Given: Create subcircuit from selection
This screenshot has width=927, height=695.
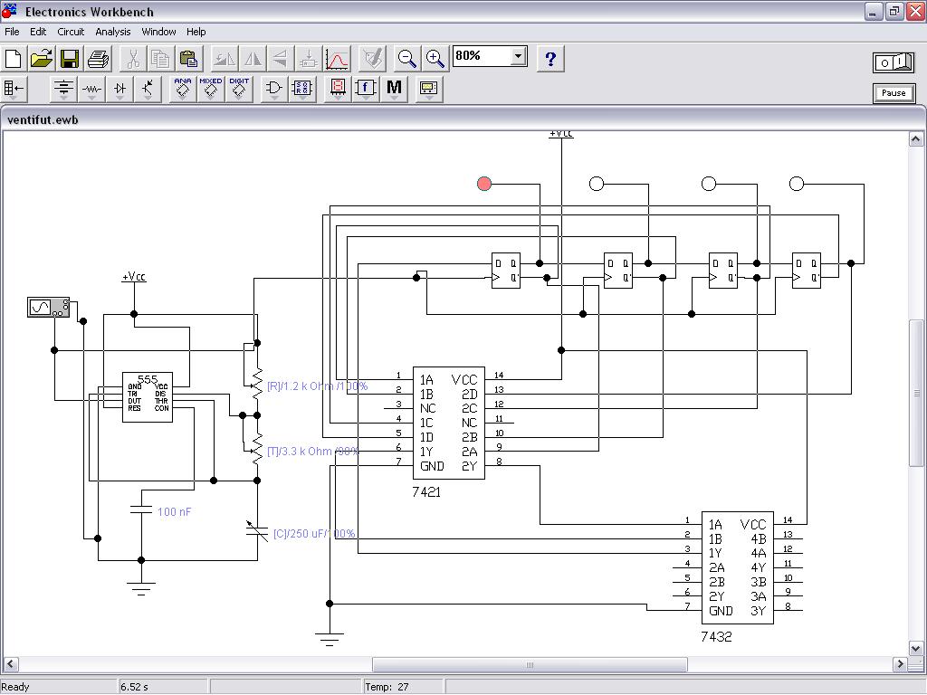Looking at the screenshot, I should (x=309, y=59).
